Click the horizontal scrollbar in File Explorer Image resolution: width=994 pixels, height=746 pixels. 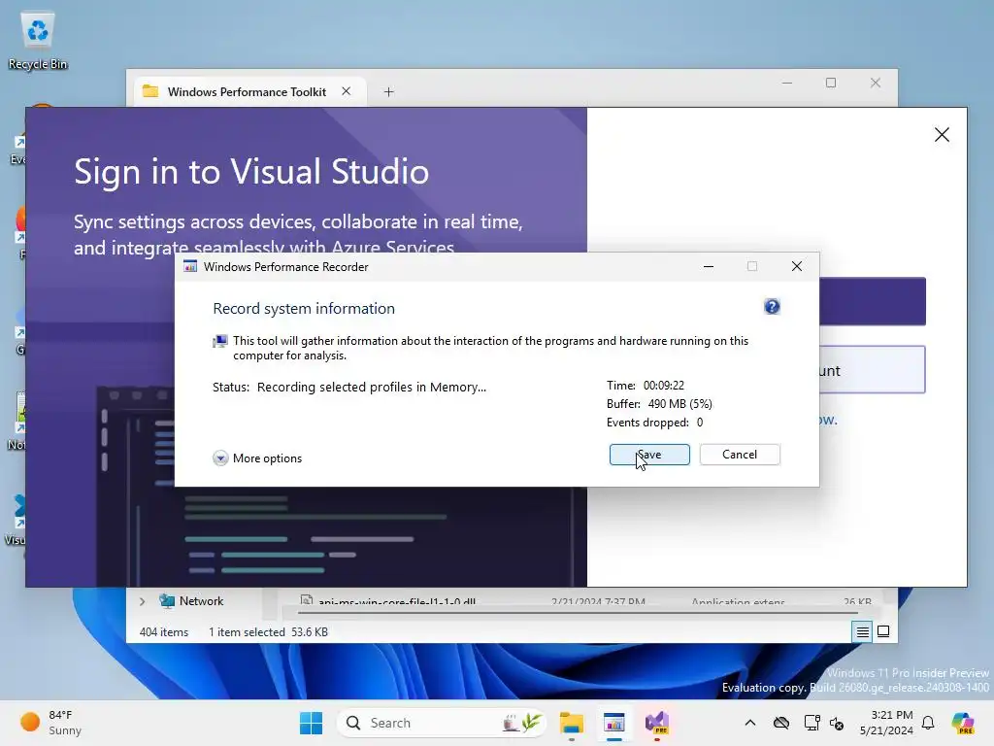577,613
